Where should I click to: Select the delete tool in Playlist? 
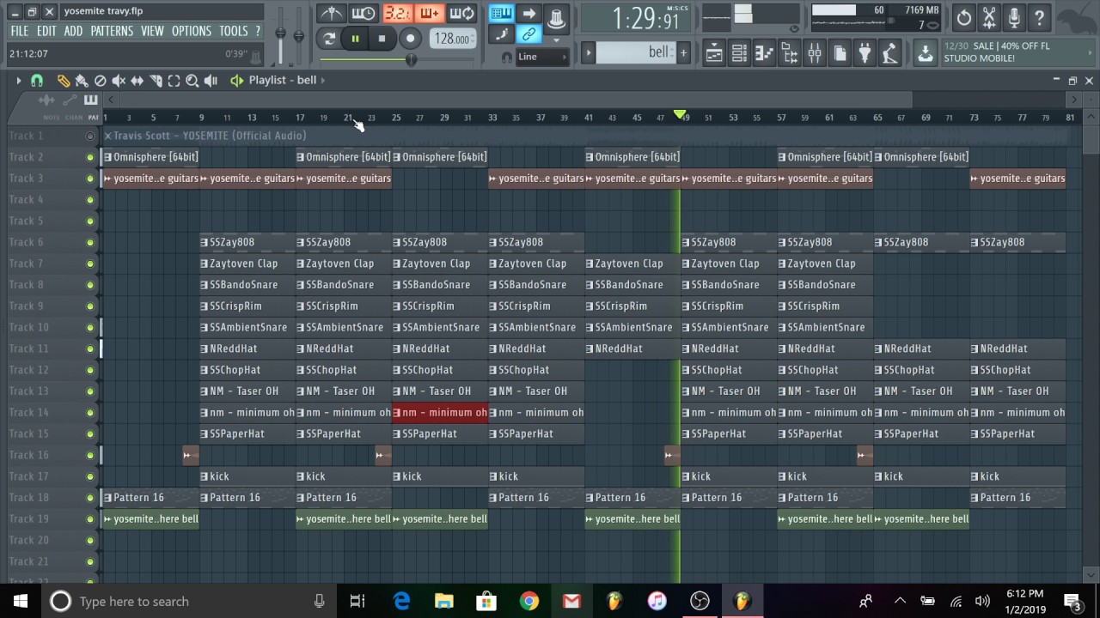point(101,80)
